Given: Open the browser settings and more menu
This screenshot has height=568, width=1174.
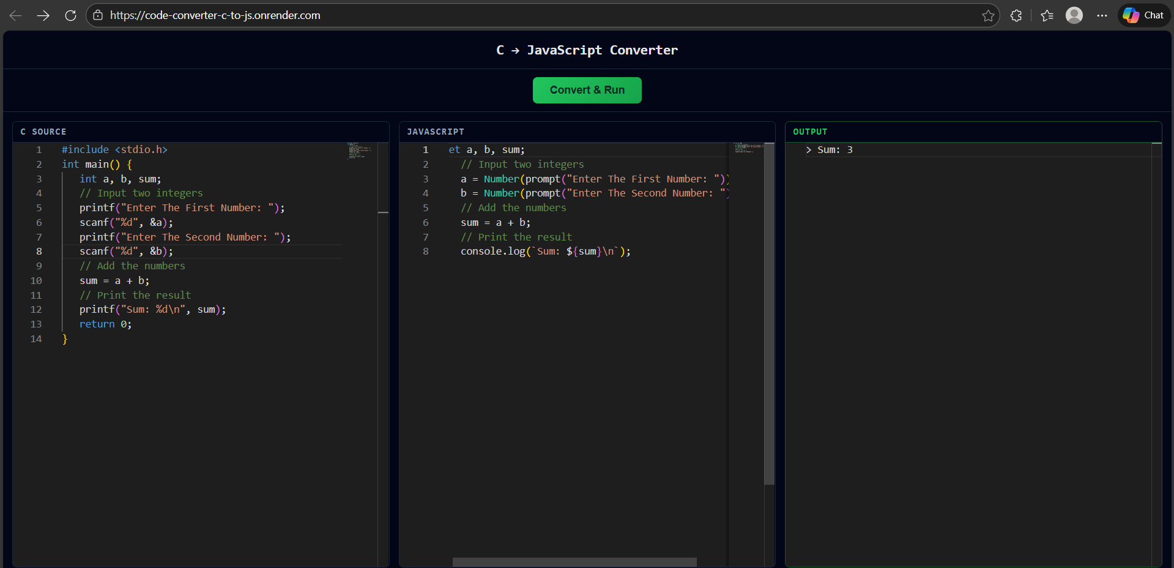Looking at the screenshot, I should click(x=1102, y=15).
